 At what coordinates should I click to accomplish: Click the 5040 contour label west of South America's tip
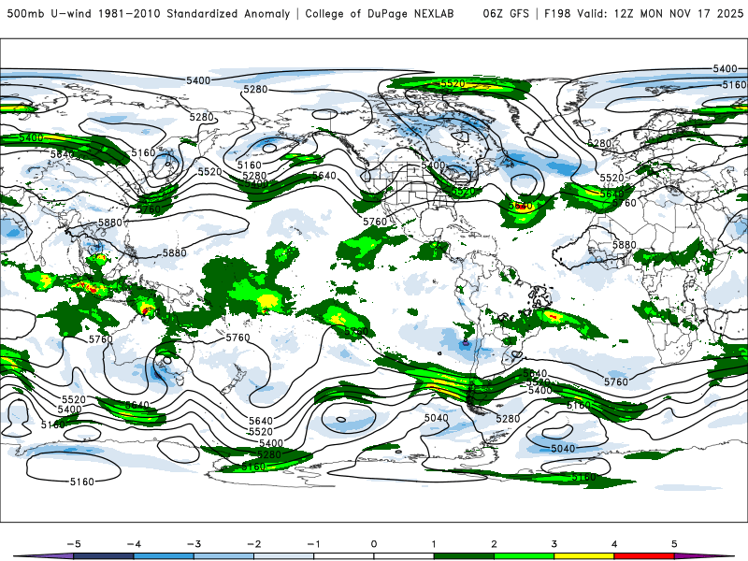click(x=436, y=418)
